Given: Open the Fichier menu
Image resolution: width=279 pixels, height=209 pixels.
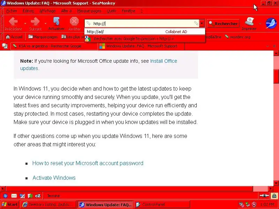Looking at the screenshot, I should [12, 11].
